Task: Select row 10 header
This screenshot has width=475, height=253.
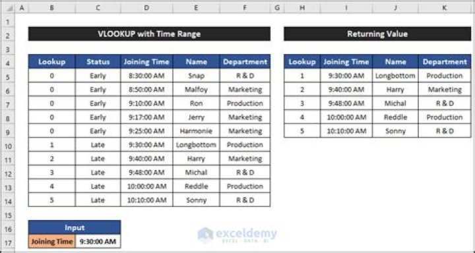Action: (x=7, y=146)
